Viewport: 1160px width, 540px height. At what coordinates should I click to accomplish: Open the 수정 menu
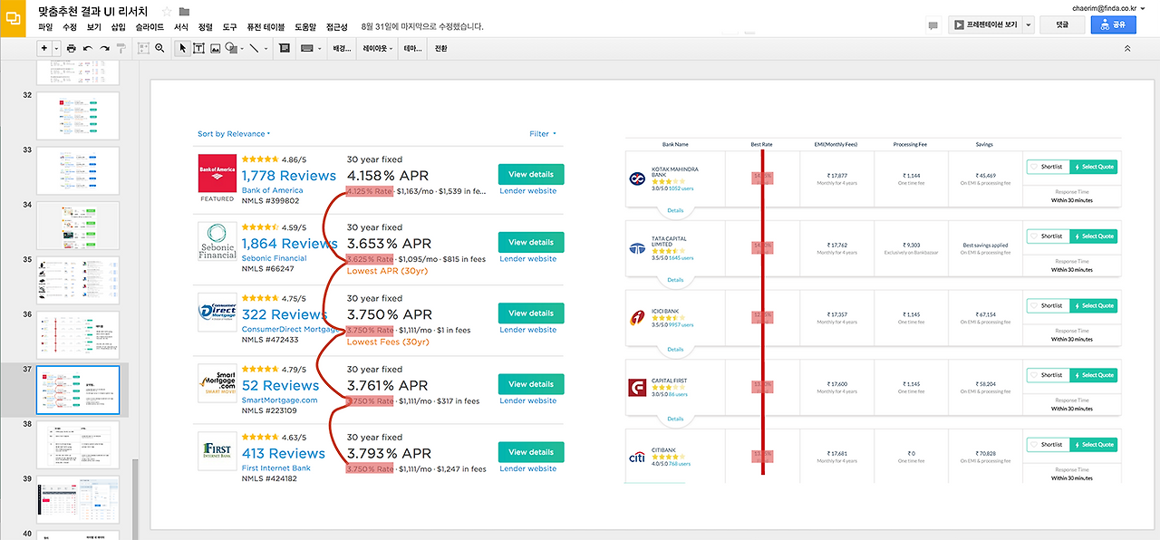click(70, 27)
